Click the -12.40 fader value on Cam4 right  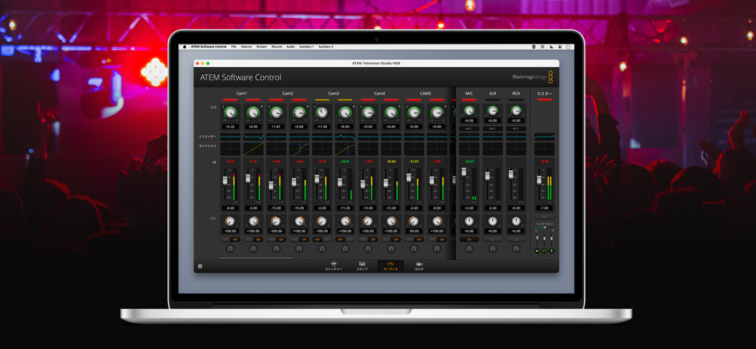tap(391, 208)
